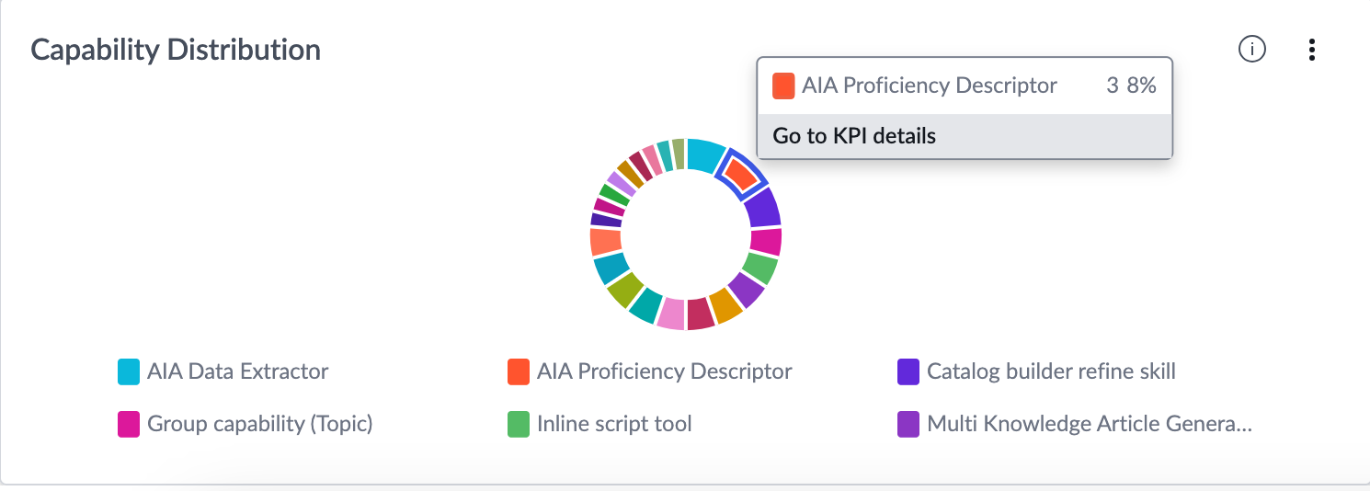
Task: Click Inline script tool legend label
Action: click(614, 424)
